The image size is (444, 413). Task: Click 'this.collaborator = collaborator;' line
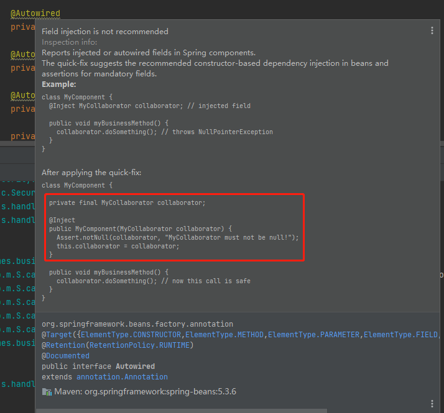pyautogui.click(x=118, y=247)
